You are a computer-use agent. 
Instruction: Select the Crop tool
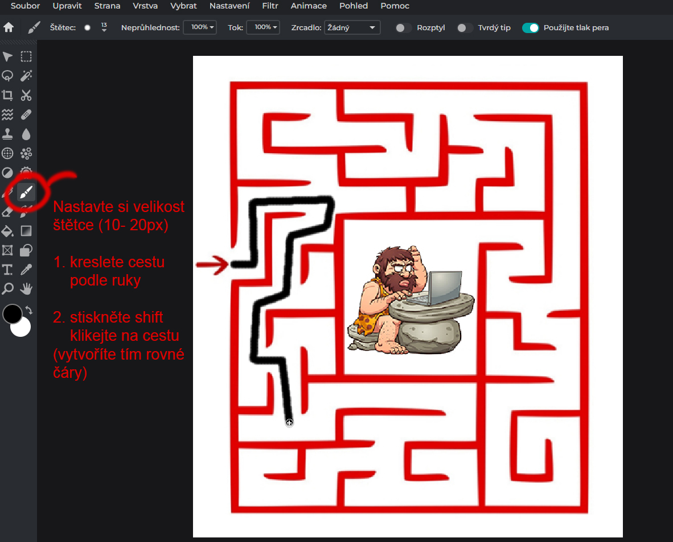pyautogui.click(x=7, y=95)
